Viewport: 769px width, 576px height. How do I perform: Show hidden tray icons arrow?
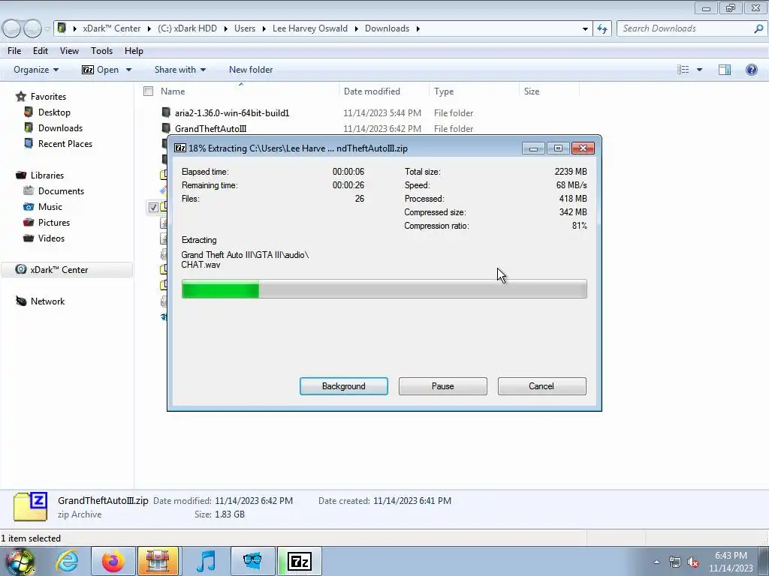pyautogui.click(x=656, y=562)
